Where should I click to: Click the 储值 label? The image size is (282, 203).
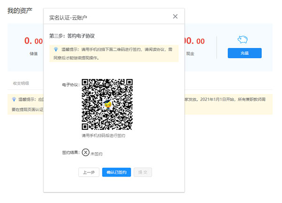(x=34, y=54)
